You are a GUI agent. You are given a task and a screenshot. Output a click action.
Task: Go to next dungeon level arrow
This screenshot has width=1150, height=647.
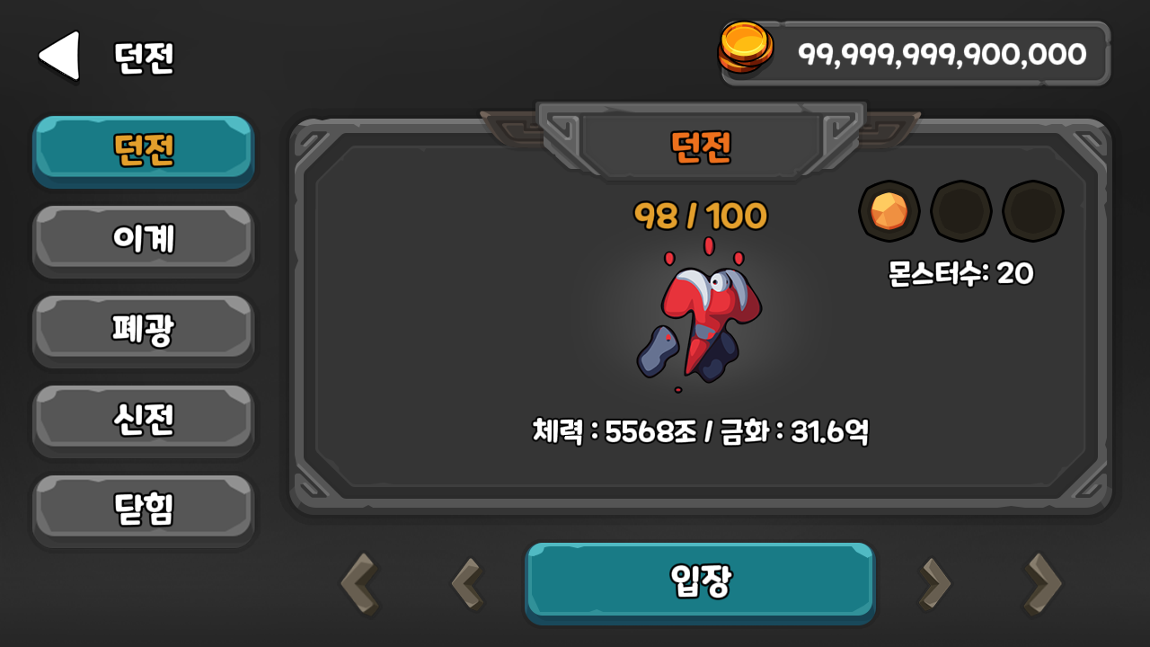pyautogui.click(x=934, y=583)
